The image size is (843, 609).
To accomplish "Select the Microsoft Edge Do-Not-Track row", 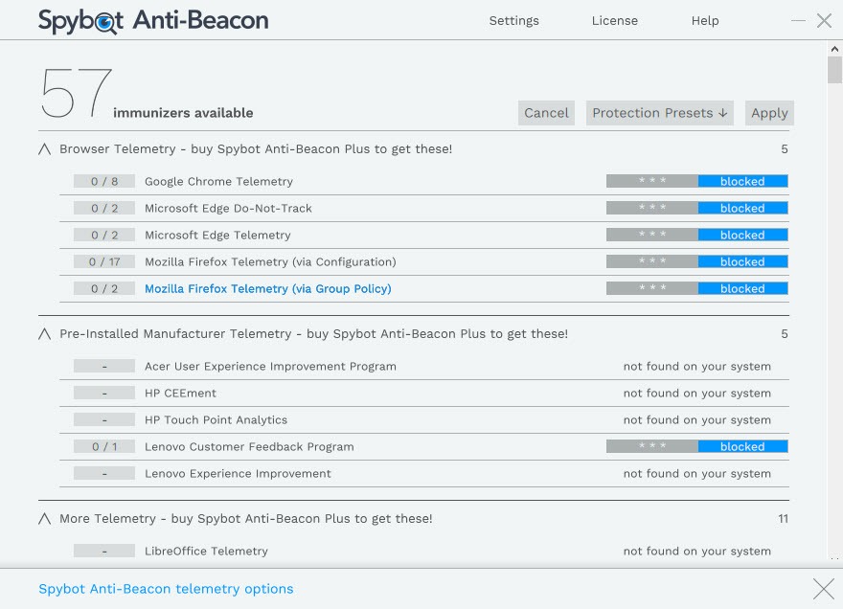I will click(424, 209).
